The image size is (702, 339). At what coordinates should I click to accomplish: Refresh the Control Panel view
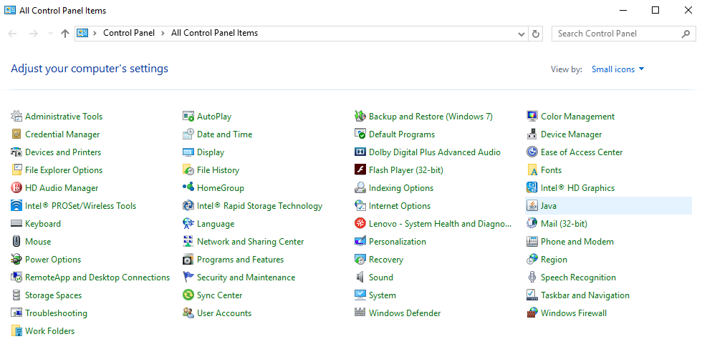536,34
